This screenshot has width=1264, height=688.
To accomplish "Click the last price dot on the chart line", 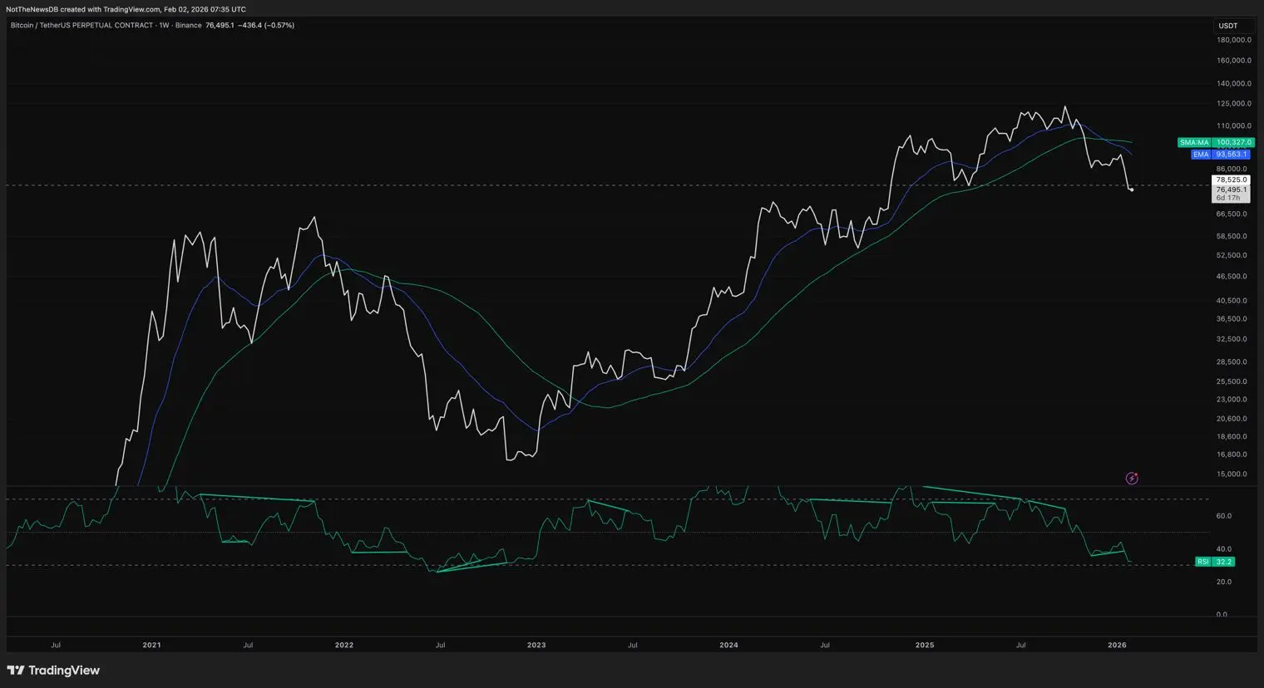I will 1132,189.
